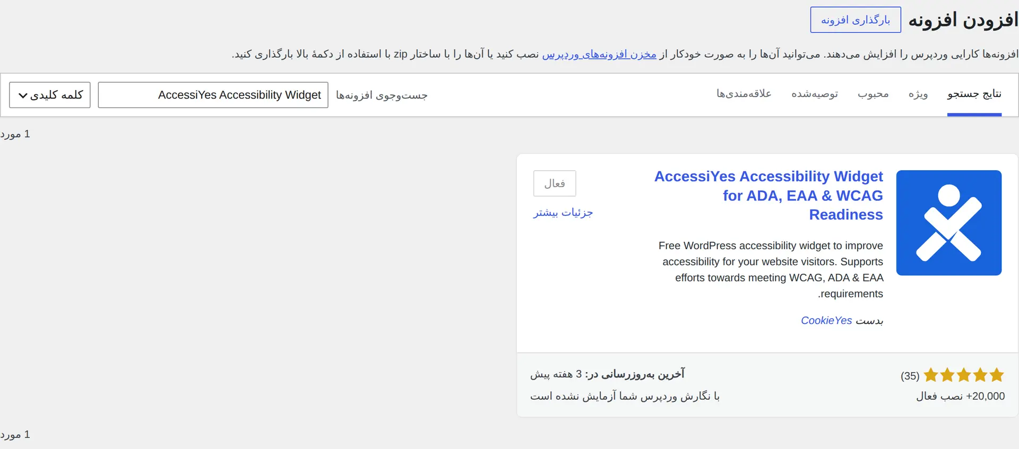1019x449 pixels.
Task: Click the +20,000 active installs text
Action: click(x=961, y=396)
